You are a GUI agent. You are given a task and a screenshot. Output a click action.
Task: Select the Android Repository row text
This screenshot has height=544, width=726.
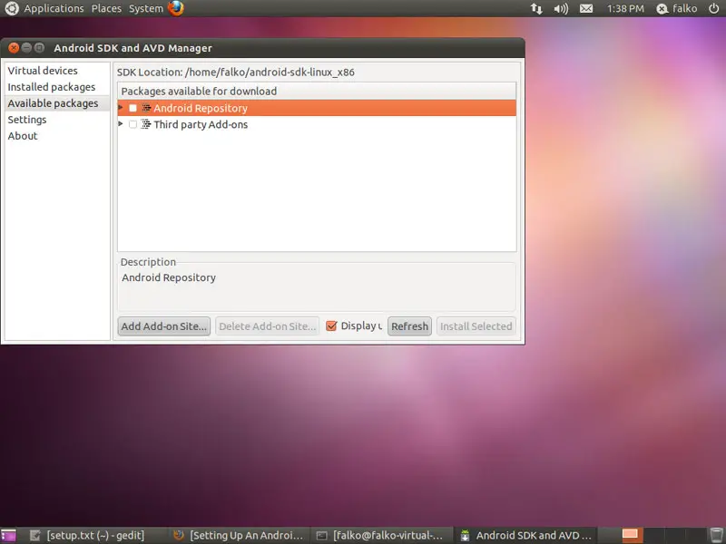pos(201,108)
